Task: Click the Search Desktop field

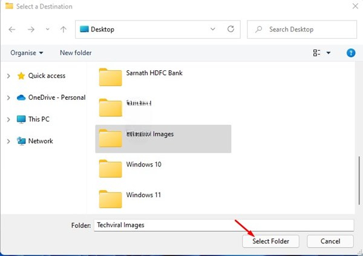Action: point(302,30)
